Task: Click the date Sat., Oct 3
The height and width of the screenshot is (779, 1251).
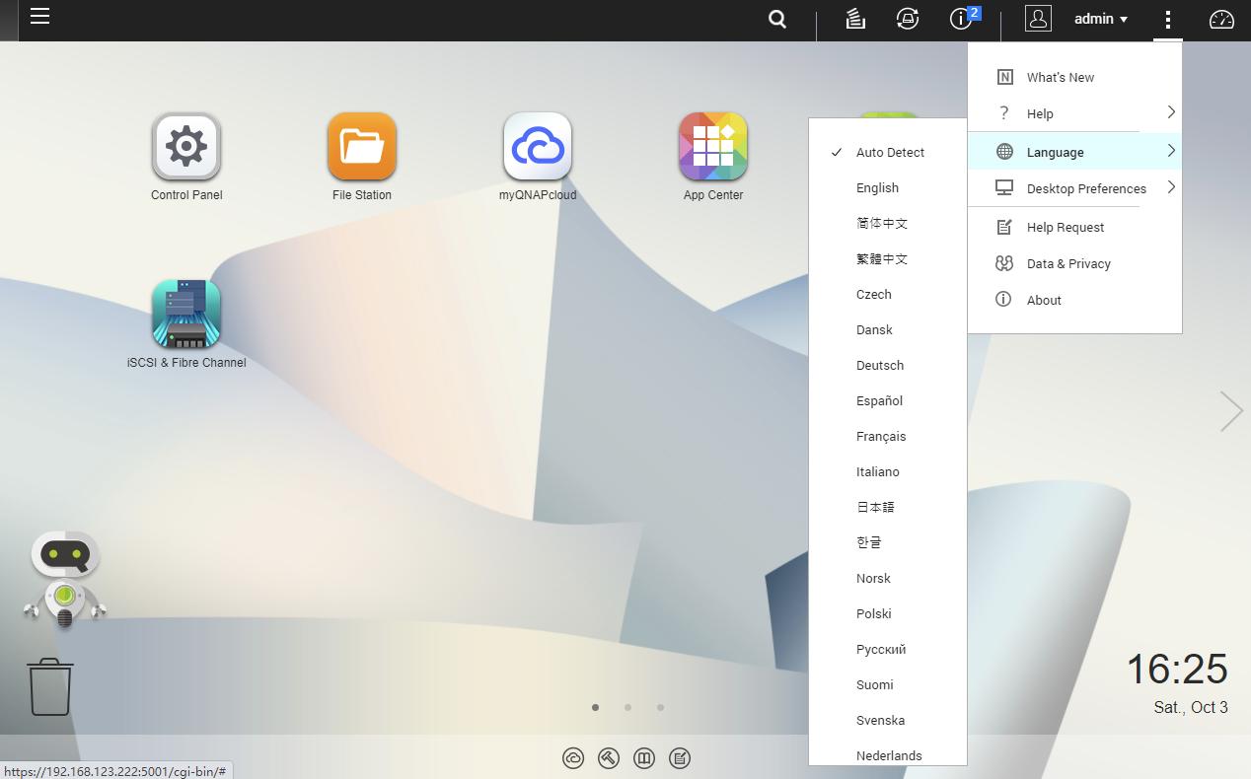Action: (1191, 707)
